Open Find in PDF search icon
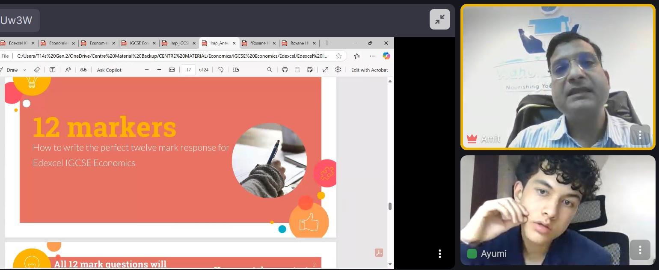Image resolution: width=659 pixels, height=270 pixels. coord(270,70)
